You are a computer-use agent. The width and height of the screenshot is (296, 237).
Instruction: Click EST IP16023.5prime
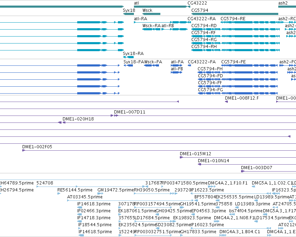(x=207, y=225)
